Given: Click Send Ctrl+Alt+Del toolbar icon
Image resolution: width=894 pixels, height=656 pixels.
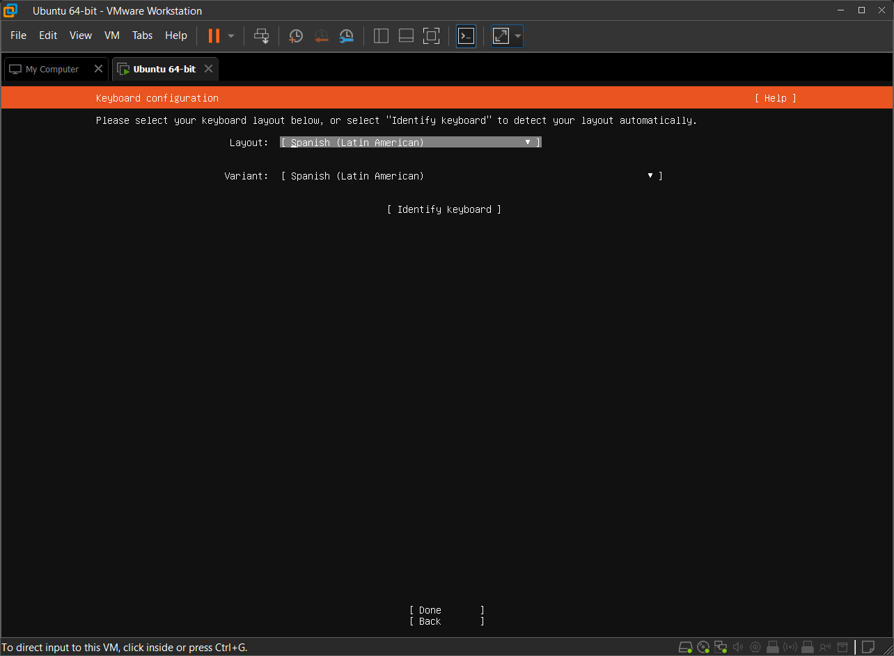Looking at the screenshot, I should (x=262, y=36).
